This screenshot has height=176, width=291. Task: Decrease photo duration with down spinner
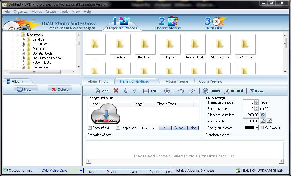click(256, 110)
